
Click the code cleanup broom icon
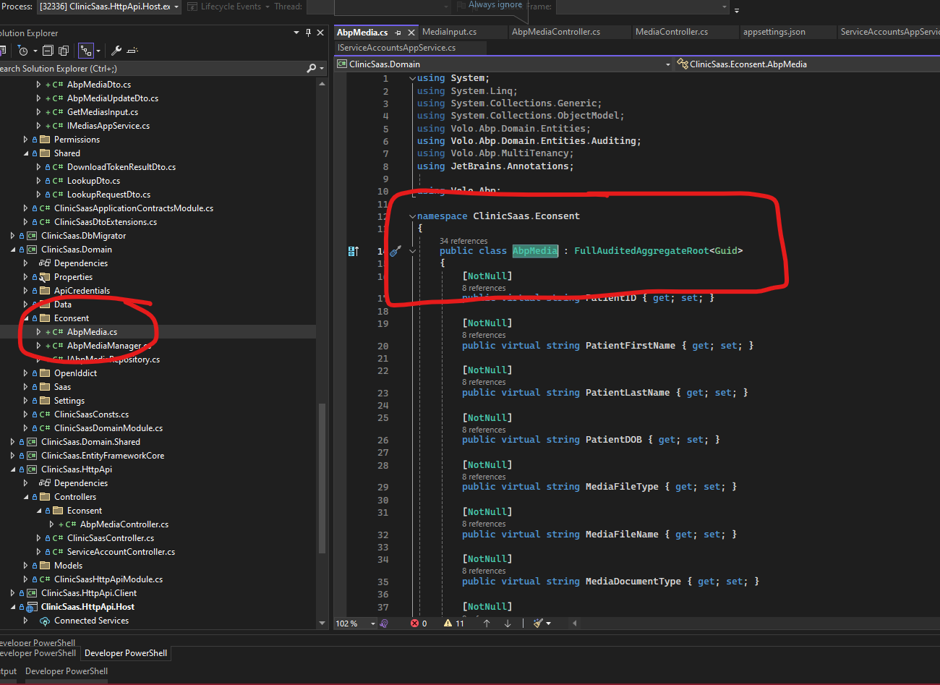coord(538,624)
